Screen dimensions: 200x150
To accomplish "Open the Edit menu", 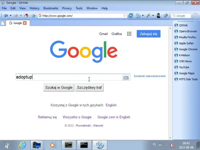I will (x=13, y=8).
